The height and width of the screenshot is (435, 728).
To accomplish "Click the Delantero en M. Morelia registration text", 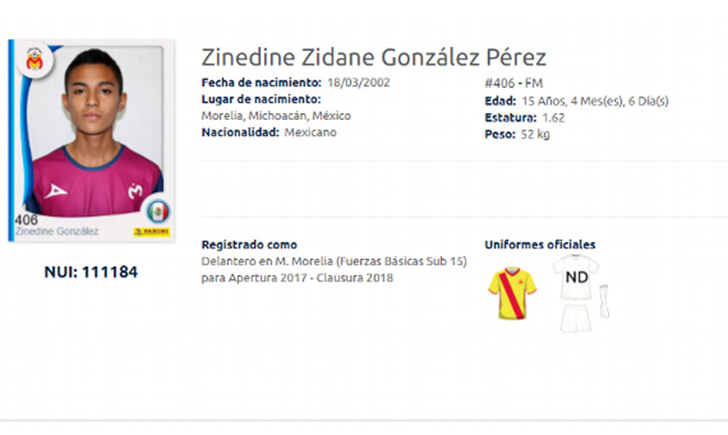I will [334, 269].
